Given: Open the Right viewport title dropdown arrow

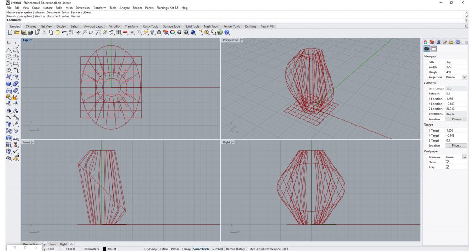Looking at the screenshot, I should (x=233, y=142).
